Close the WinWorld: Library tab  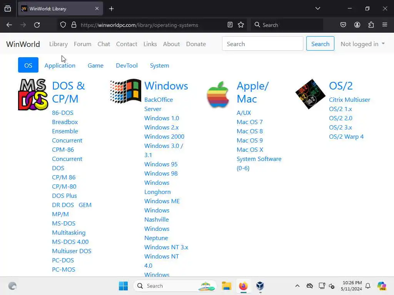(97, 9)
